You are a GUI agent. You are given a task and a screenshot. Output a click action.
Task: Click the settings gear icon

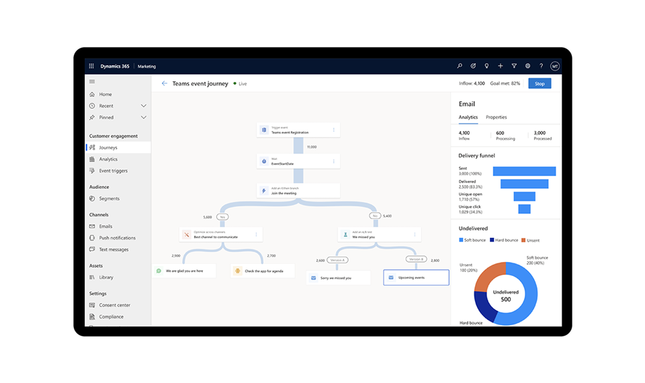point(527,67)
